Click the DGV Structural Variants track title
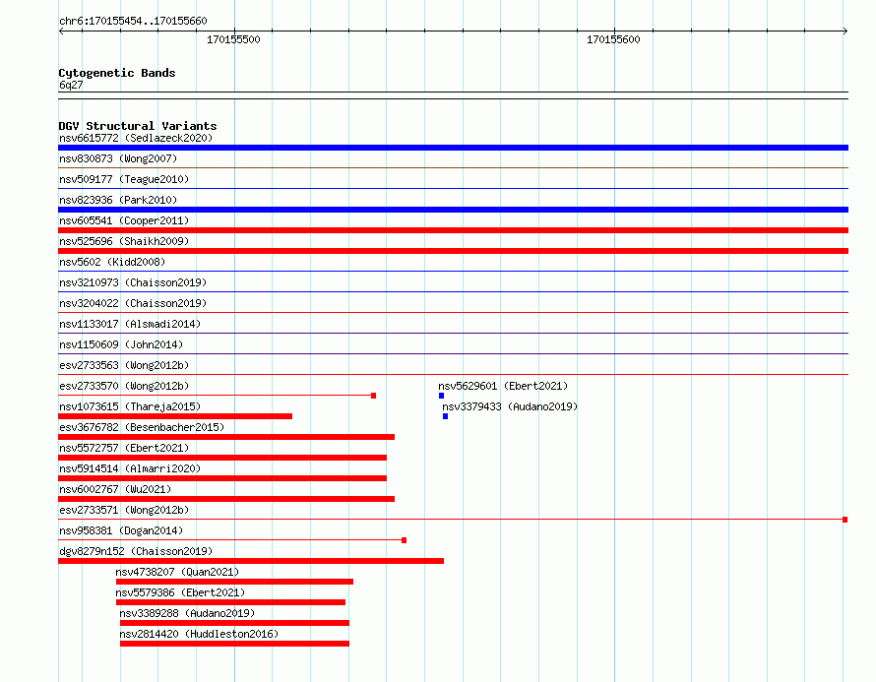This screenshot has width=876, height=682. [x=138, y=126]
